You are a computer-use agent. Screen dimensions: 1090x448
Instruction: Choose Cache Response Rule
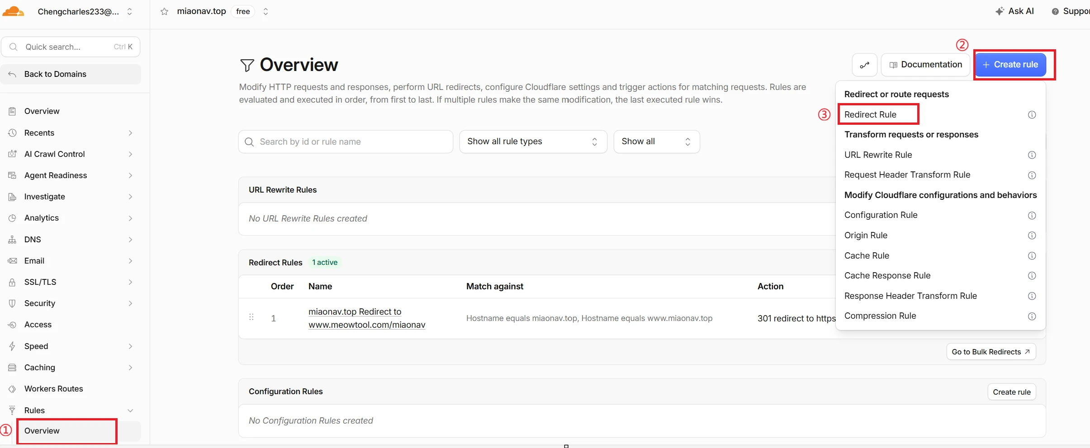pos(887,276)
